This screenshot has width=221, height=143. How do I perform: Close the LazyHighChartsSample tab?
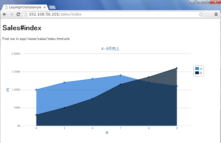coord(45,7)
